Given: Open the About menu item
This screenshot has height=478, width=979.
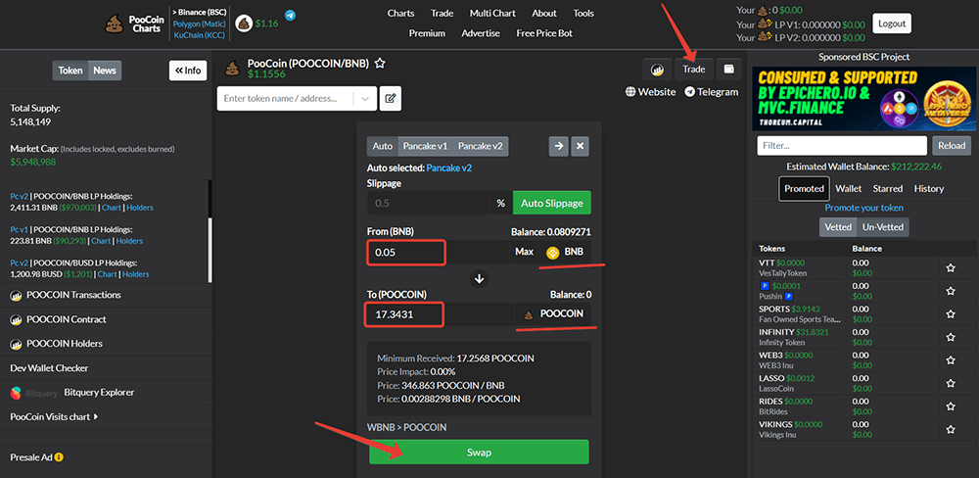Looking at the screenshot, I should 544,13.
